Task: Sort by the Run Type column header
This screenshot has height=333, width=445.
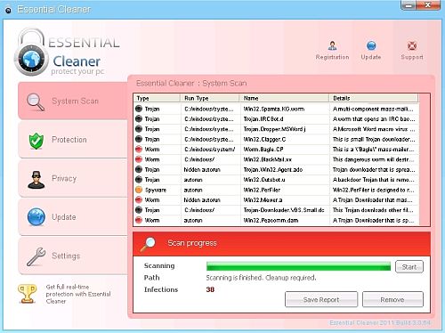Action: (x=210, y=98)
